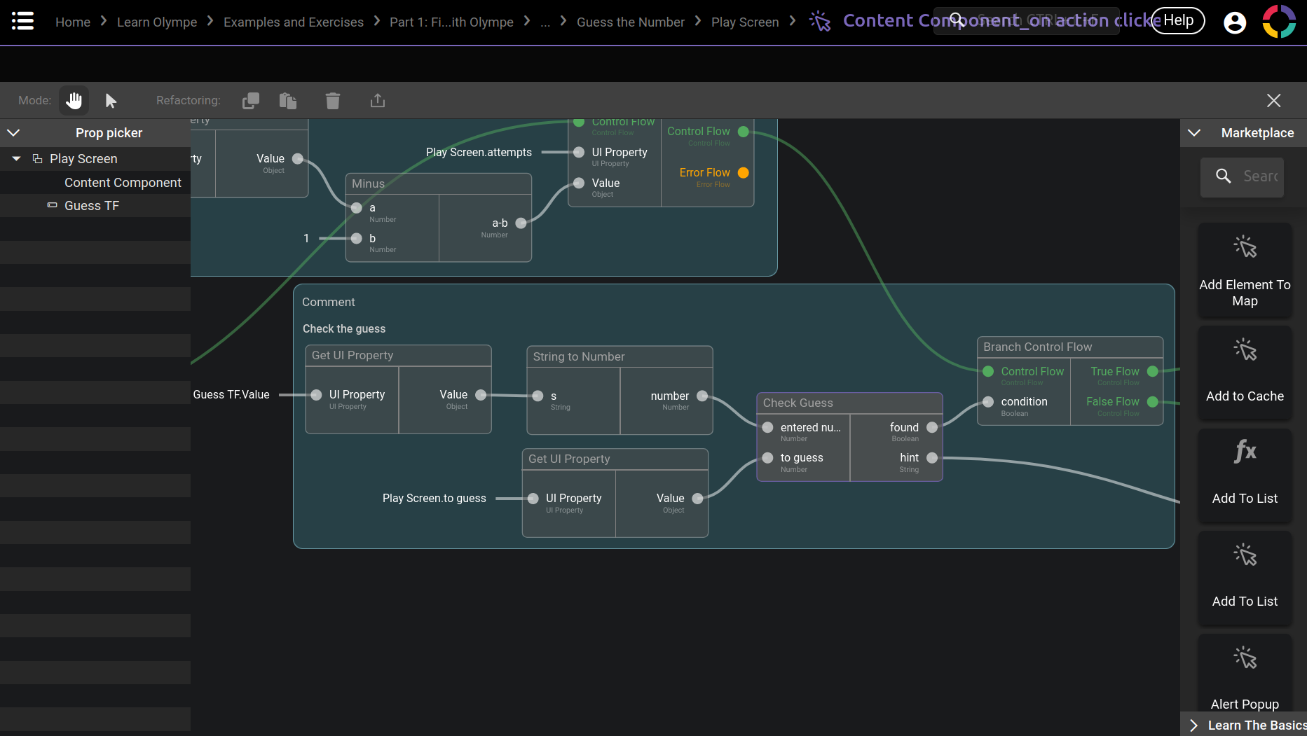Image resolution: width=1307 pixels, height=736 pixels.
Task: Collapse the Play Screen tree node
Action: pos(16,159)
